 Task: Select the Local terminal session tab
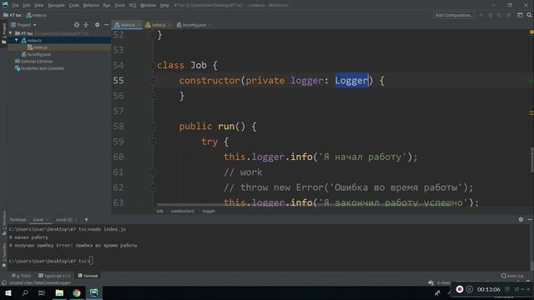tap(38, 219)
